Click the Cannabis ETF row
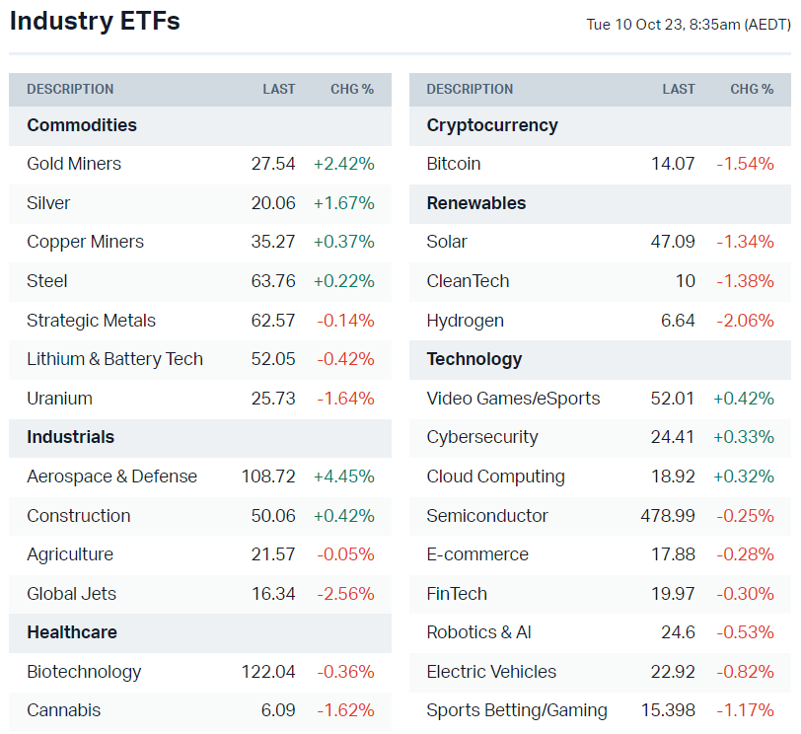 (x=63, y=710)
